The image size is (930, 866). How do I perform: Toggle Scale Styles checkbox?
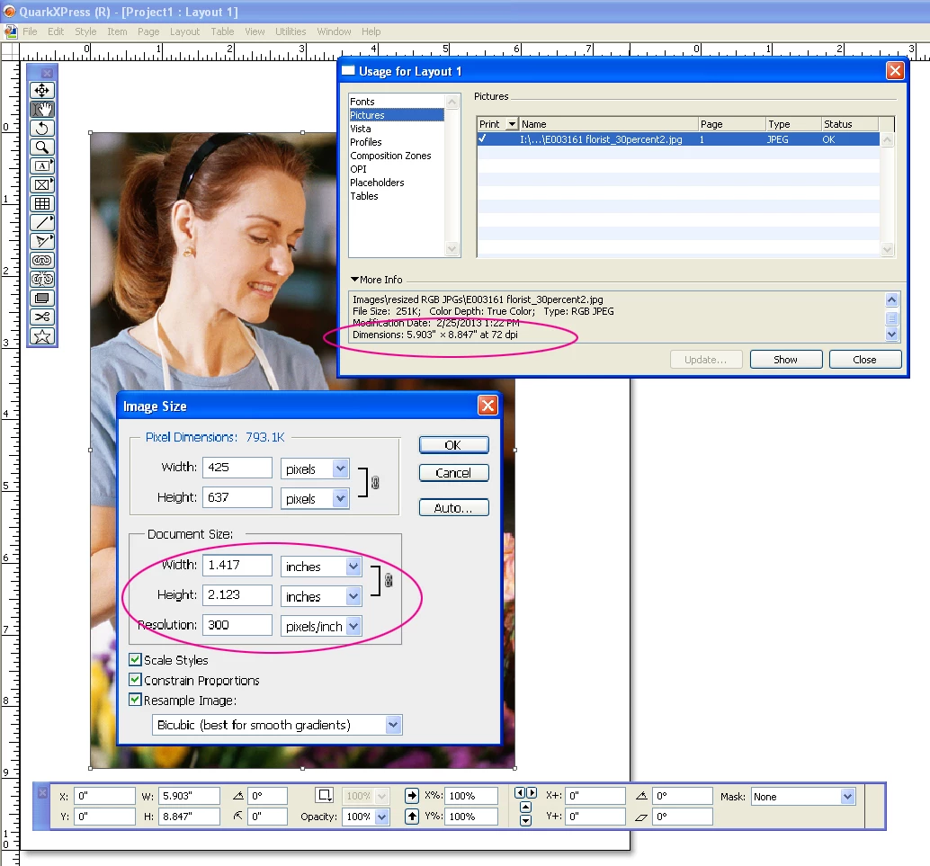(135, 659)
